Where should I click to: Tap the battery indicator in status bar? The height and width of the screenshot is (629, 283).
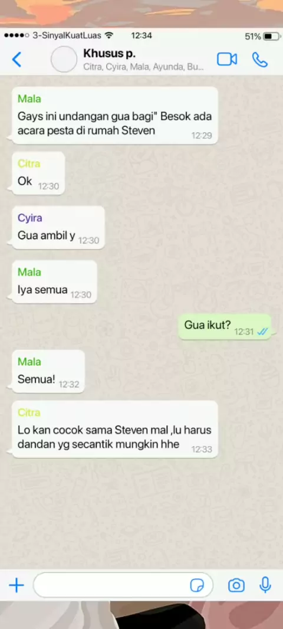(x=272, y=37)
